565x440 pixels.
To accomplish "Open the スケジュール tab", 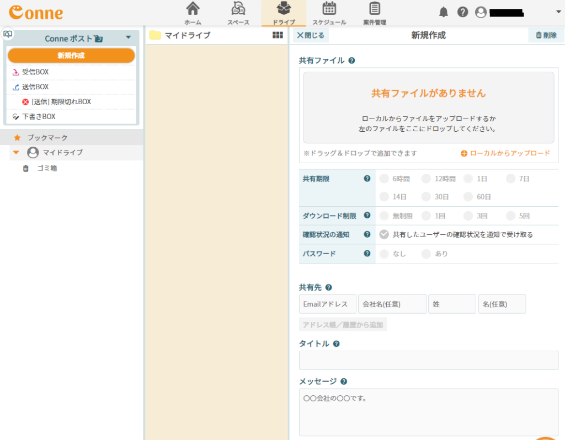I will (x=329, y=13).
